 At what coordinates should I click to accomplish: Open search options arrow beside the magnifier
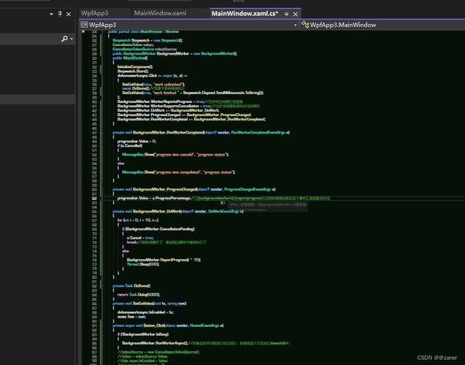[x=72, y=39]
